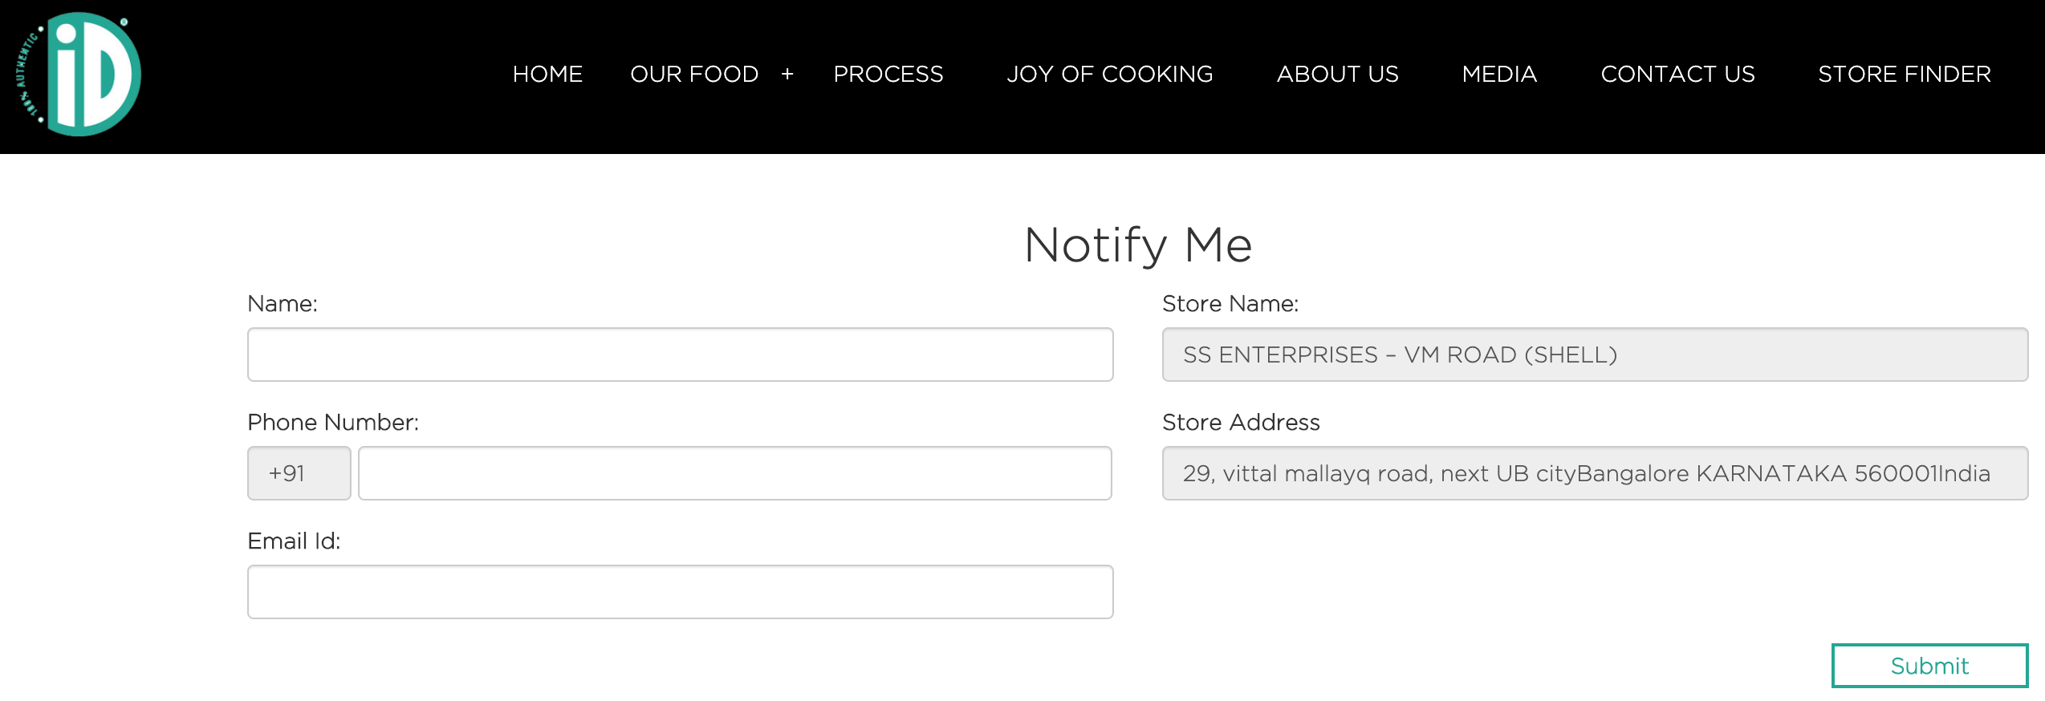This screenshot has width=2045, height=701.
Task: Open the JOY OF COOKING section
Action: click(1109, 75)
